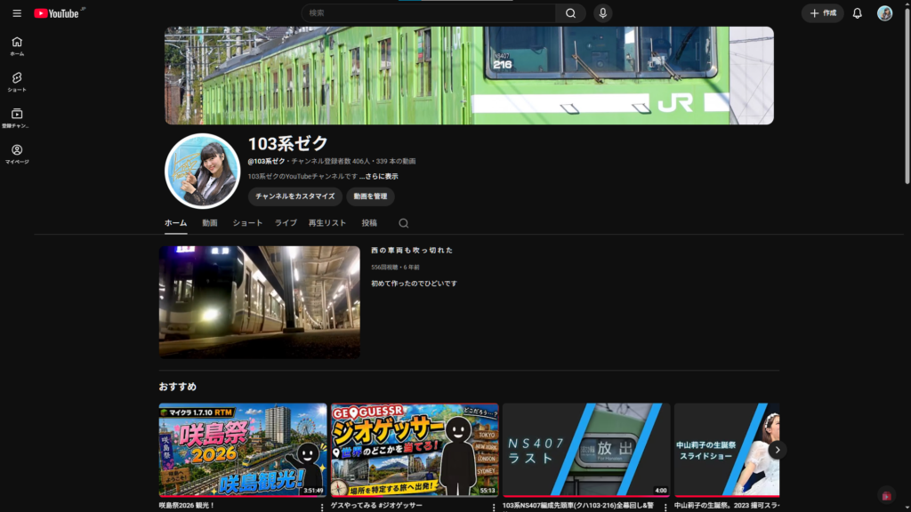Open My Page in sidebar
Image resolution: width=911 pixels, height=512 pixels.
(x=17, y=154)
